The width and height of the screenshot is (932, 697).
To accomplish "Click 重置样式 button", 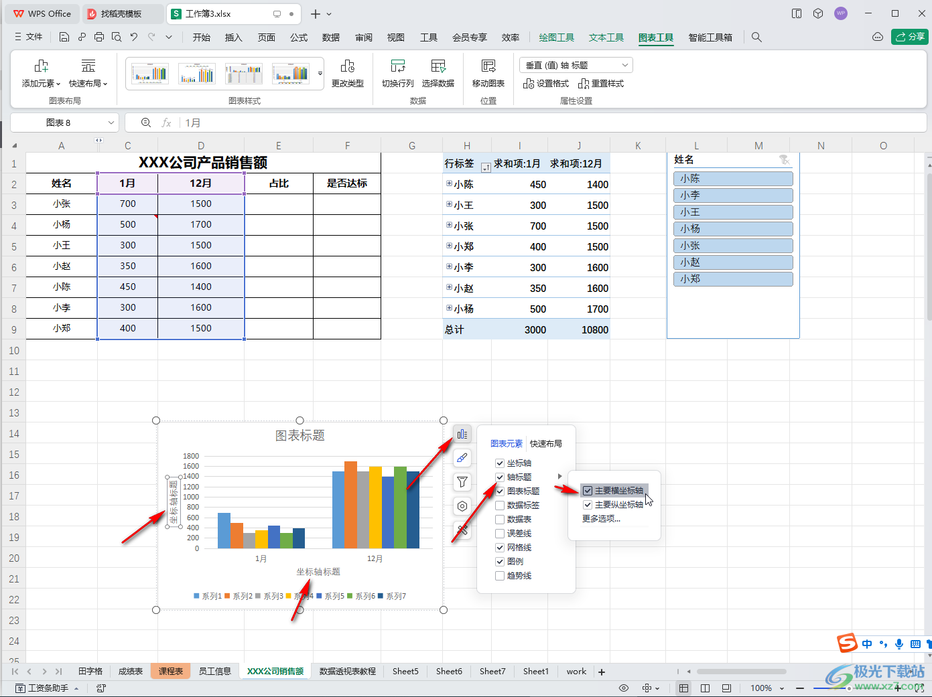I will click(601, 84).
